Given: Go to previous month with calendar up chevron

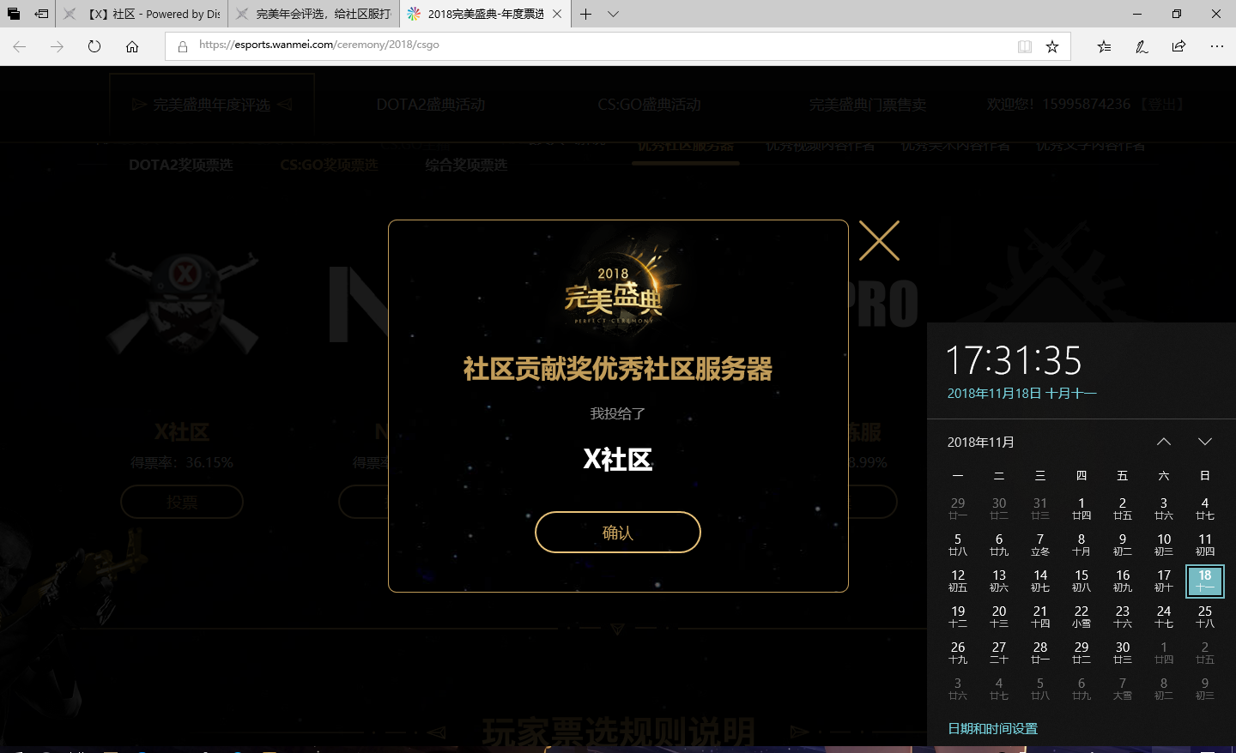Looking at the screenshot, I should tap(1164, 442).
